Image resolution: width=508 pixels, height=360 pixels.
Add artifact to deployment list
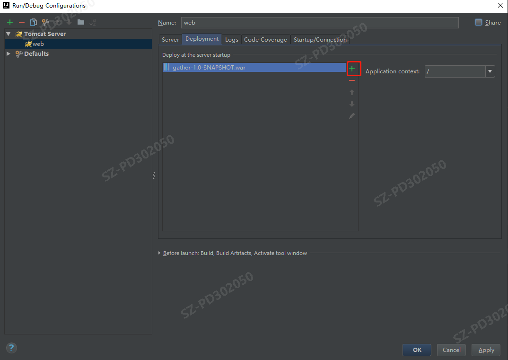tap(352, 69)
